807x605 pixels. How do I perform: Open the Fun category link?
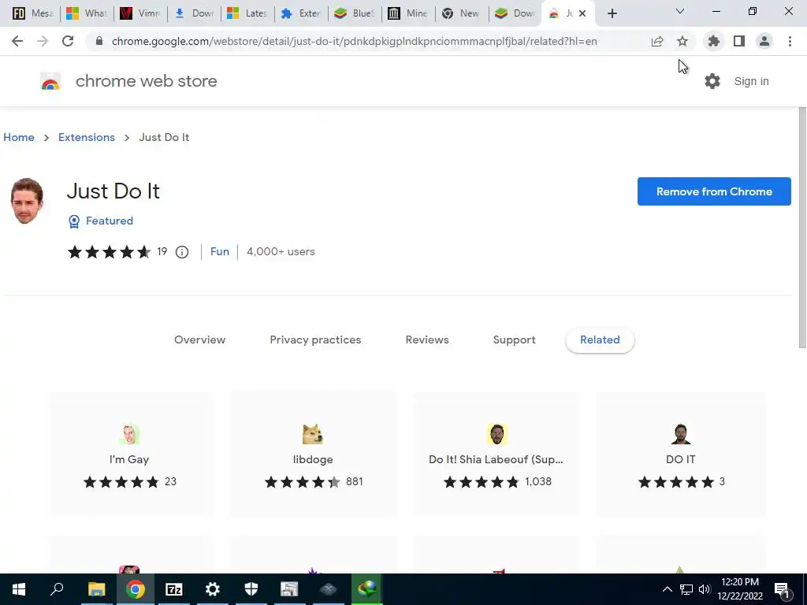tap(220, 251)
